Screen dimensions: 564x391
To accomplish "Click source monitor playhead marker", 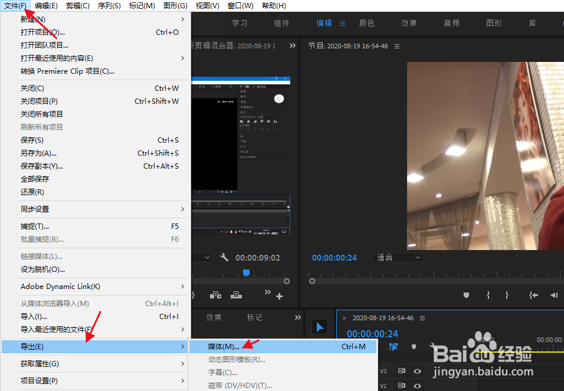I will 246,273.
